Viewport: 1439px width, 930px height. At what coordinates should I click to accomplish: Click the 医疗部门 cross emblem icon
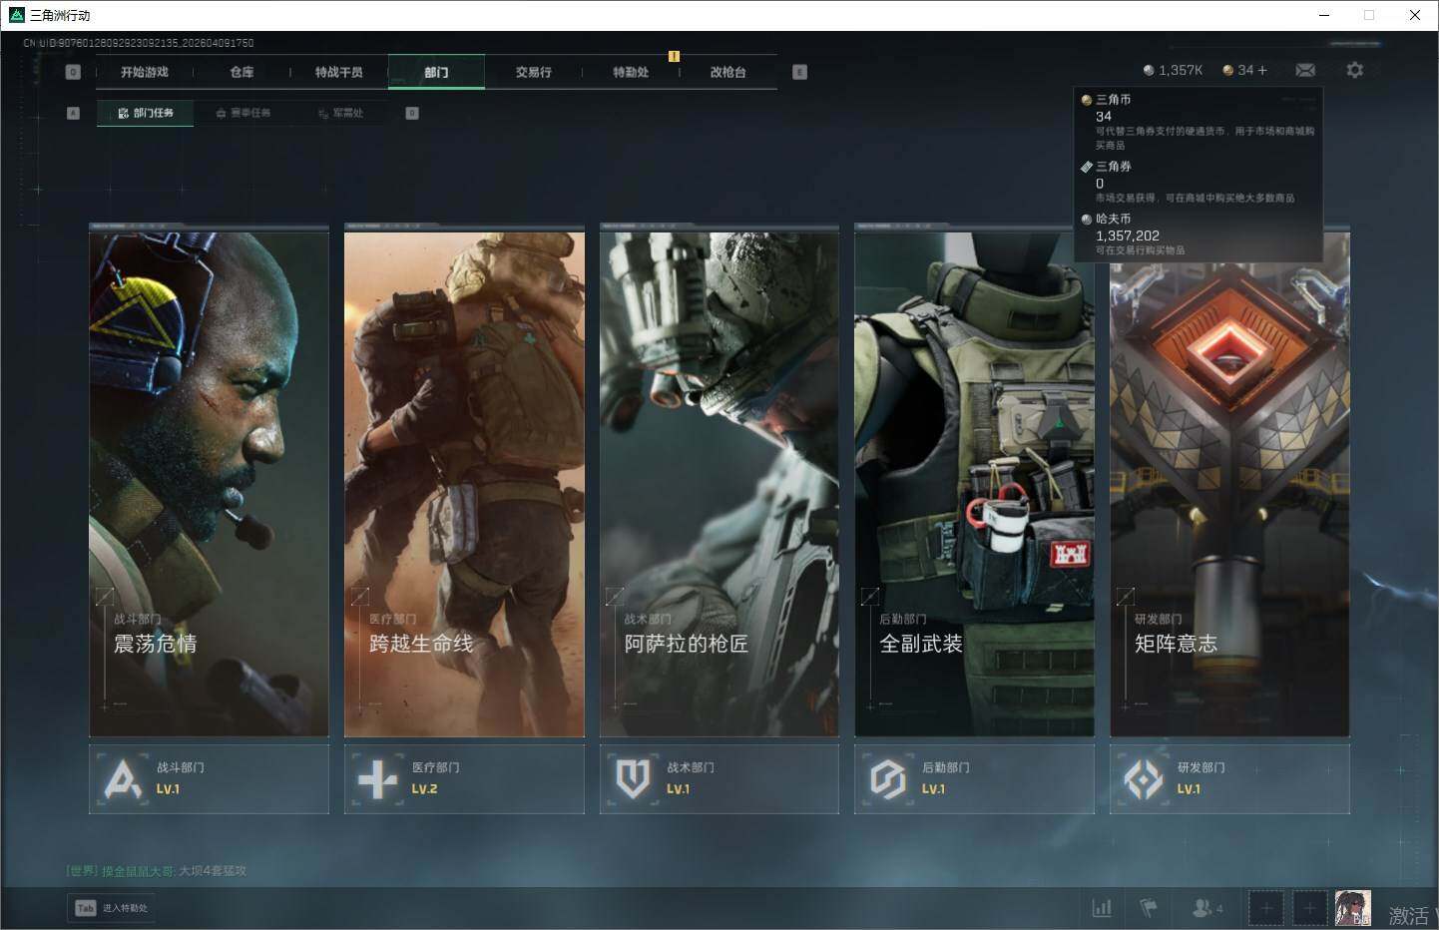(x=377, y=779)
